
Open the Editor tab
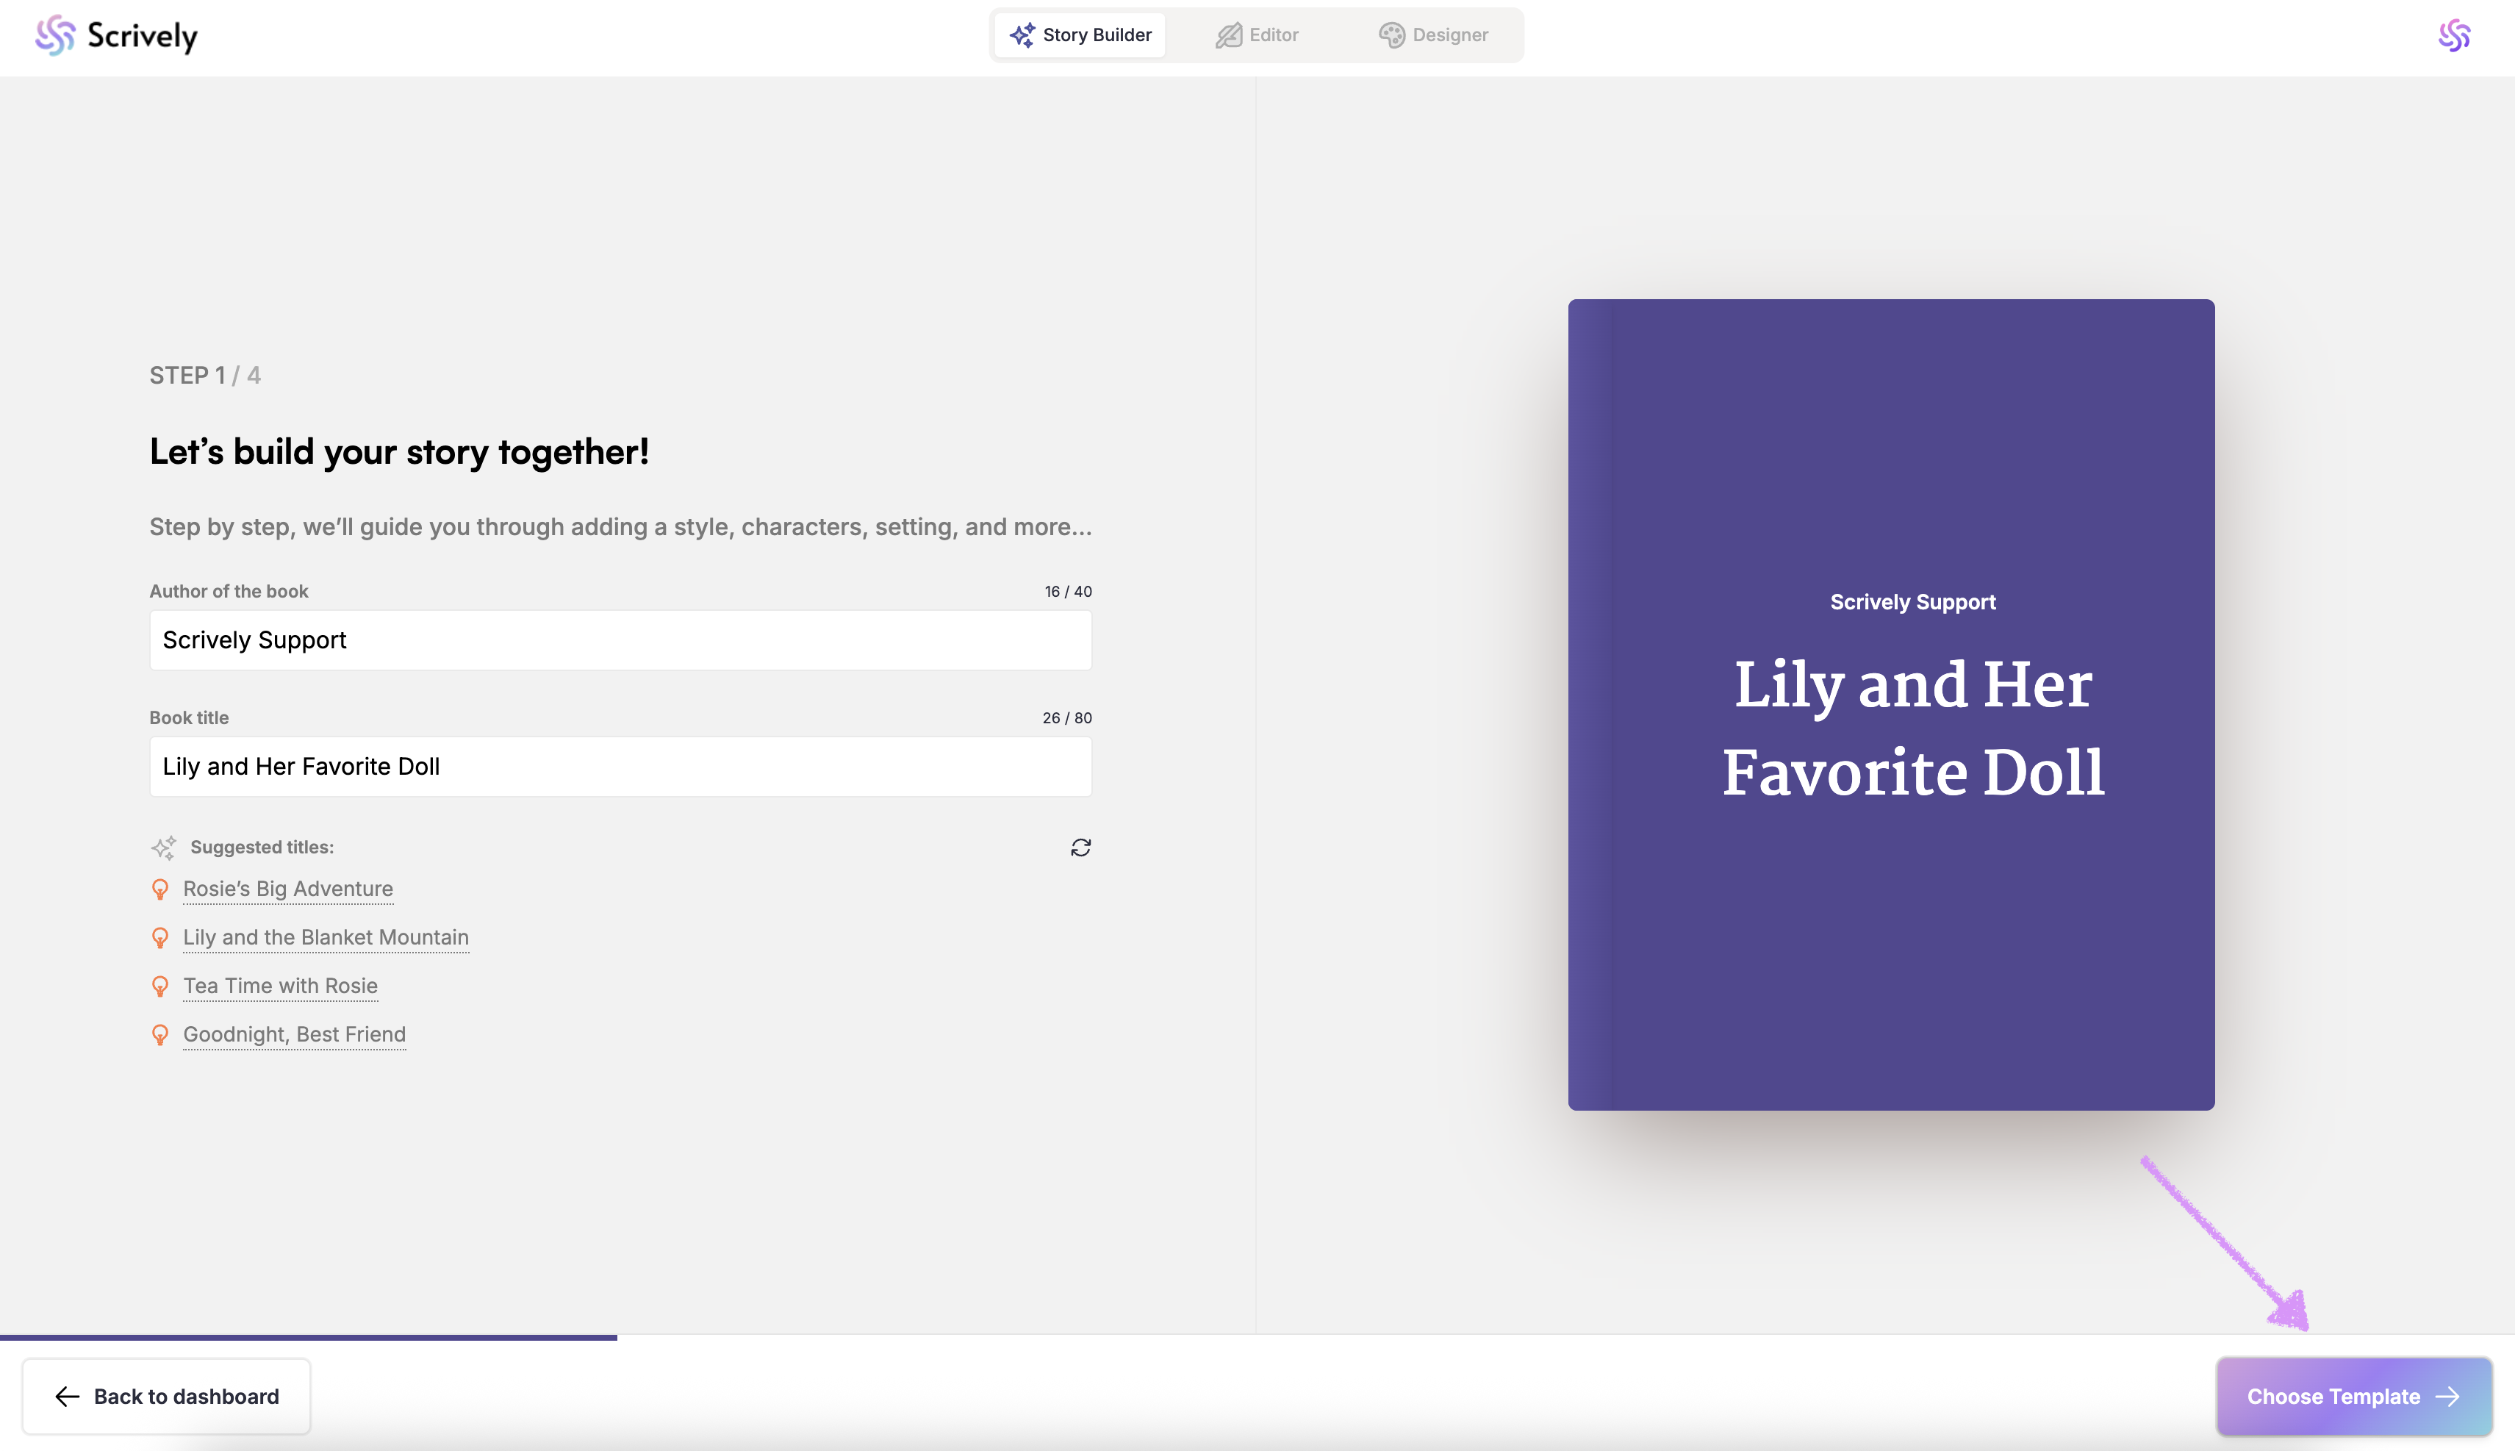pos(1257,35)
